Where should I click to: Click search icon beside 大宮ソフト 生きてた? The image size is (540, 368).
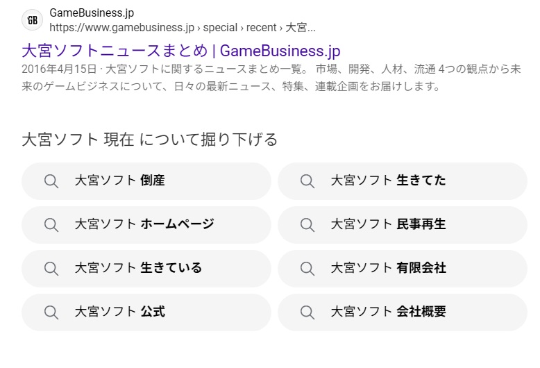(x=307, y=181)
